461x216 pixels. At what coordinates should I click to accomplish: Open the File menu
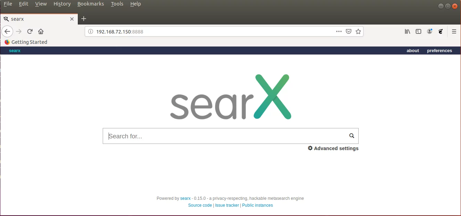pyautogui.click(x=8, y=4)
